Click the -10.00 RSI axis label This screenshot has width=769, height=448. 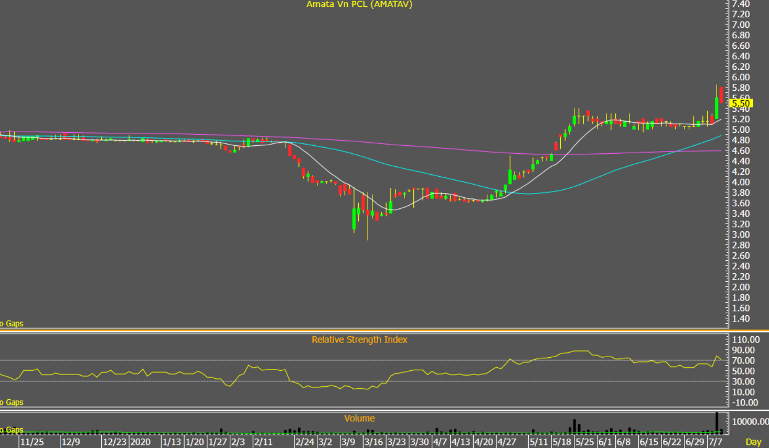pyautogui.click(x=744, y=402)
